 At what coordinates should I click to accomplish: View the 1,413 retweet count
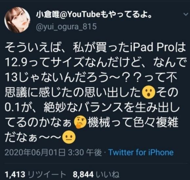[15, 174]
